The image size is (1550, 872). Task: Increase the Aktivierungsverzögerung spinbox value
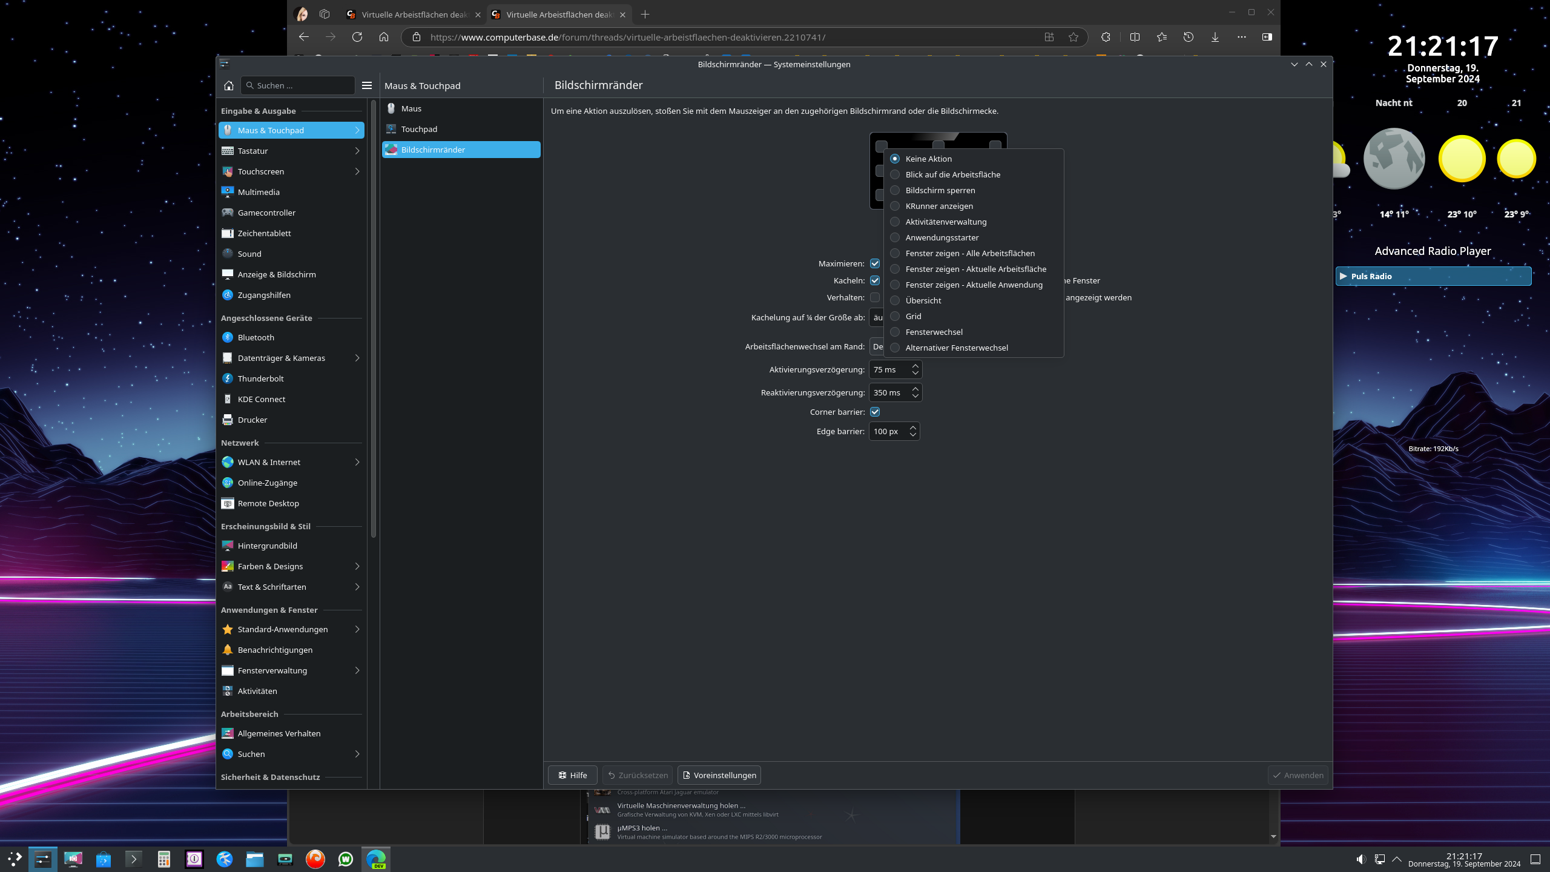point(915,366)
